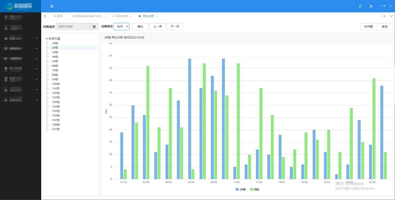Toggle fullscreen with the expand icon
The image size is (395, 200).
click(x=371, y=6)
